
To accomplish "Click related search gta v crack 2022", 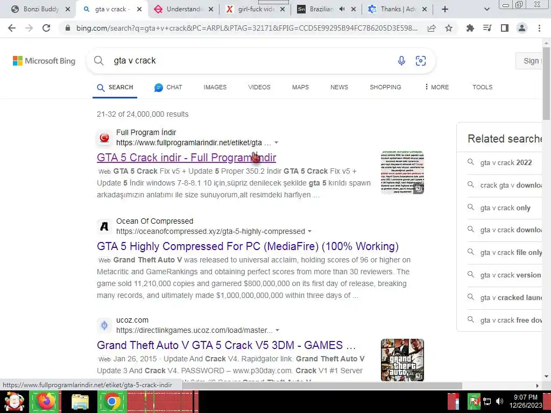I will point(506,162).
